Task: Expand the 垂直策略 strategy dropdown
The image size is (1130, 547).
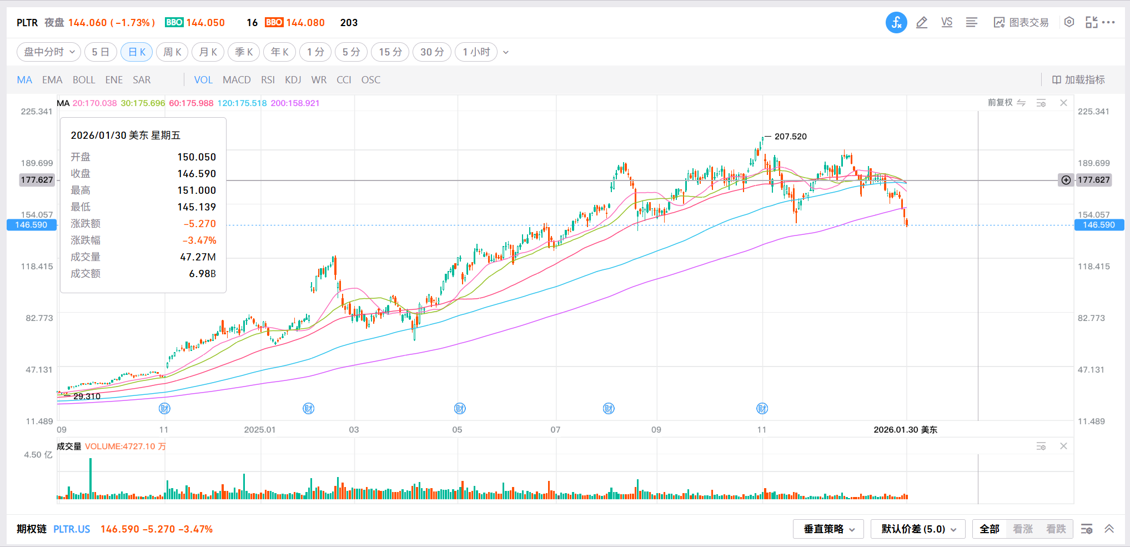Action: click(828, 529)
